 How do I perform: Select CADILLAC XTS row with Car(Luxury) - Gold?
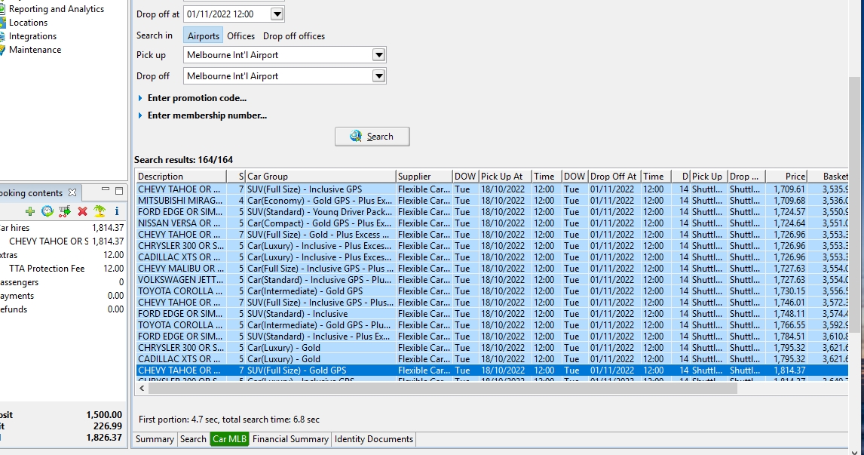point(492,359)
